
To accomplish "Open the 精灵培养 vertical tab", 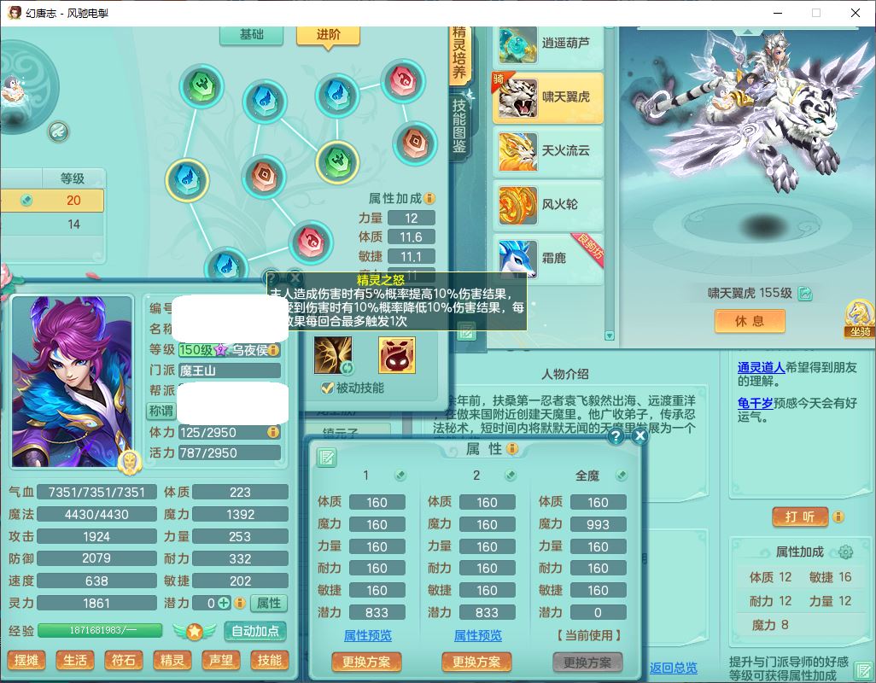I will [x=460, y=54].
